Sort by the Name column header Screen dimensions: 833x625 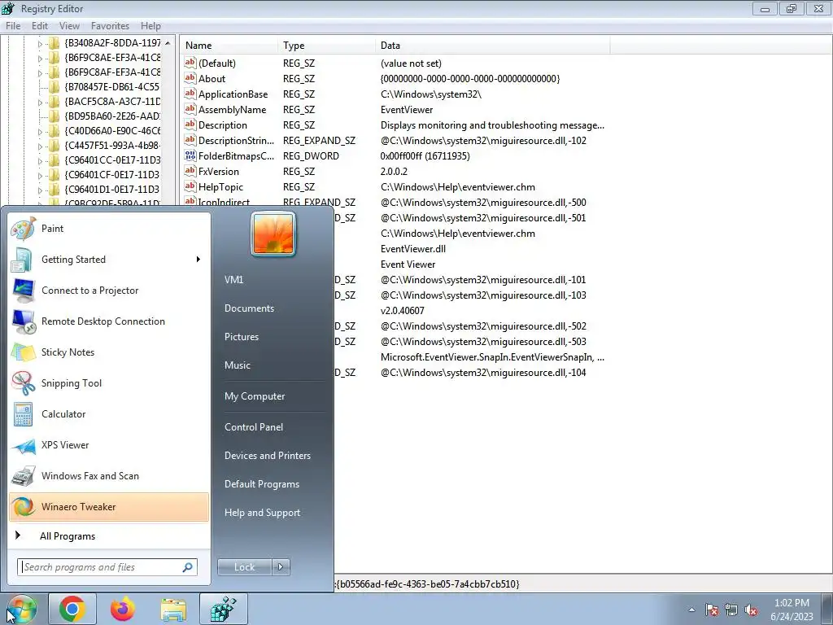point(229,46)
